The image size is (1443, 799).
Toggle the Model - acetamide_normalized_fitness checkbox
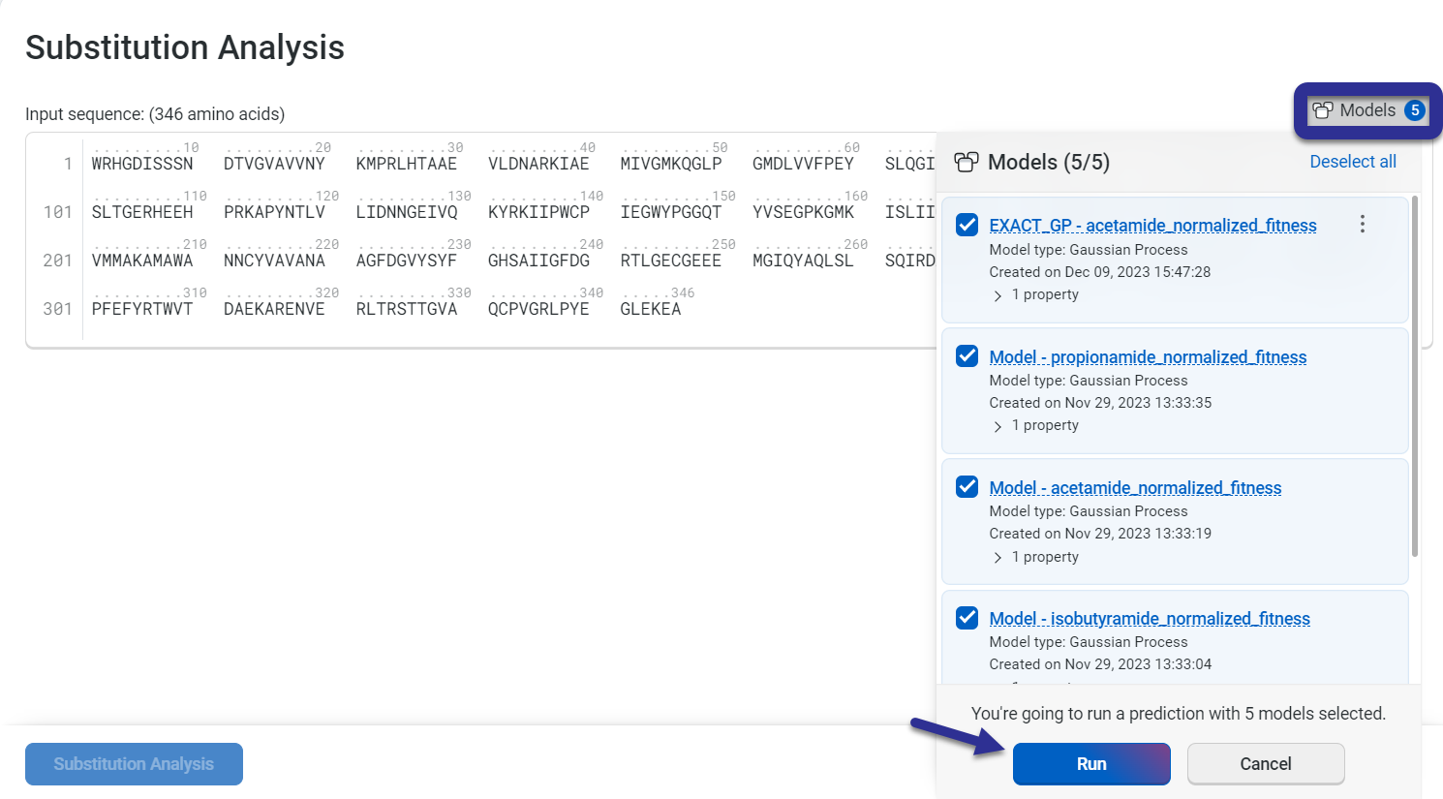tap(967, 487)
